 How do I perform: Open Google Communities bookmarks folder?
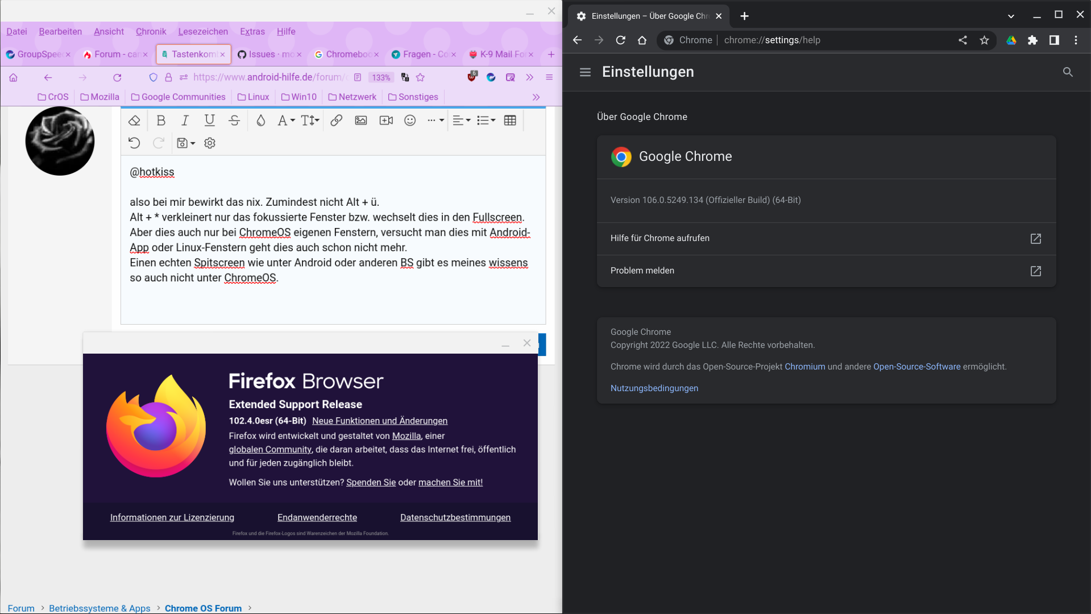178,97
